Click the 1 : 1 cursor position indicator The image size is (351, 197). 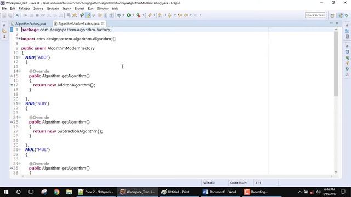(258, 183)
